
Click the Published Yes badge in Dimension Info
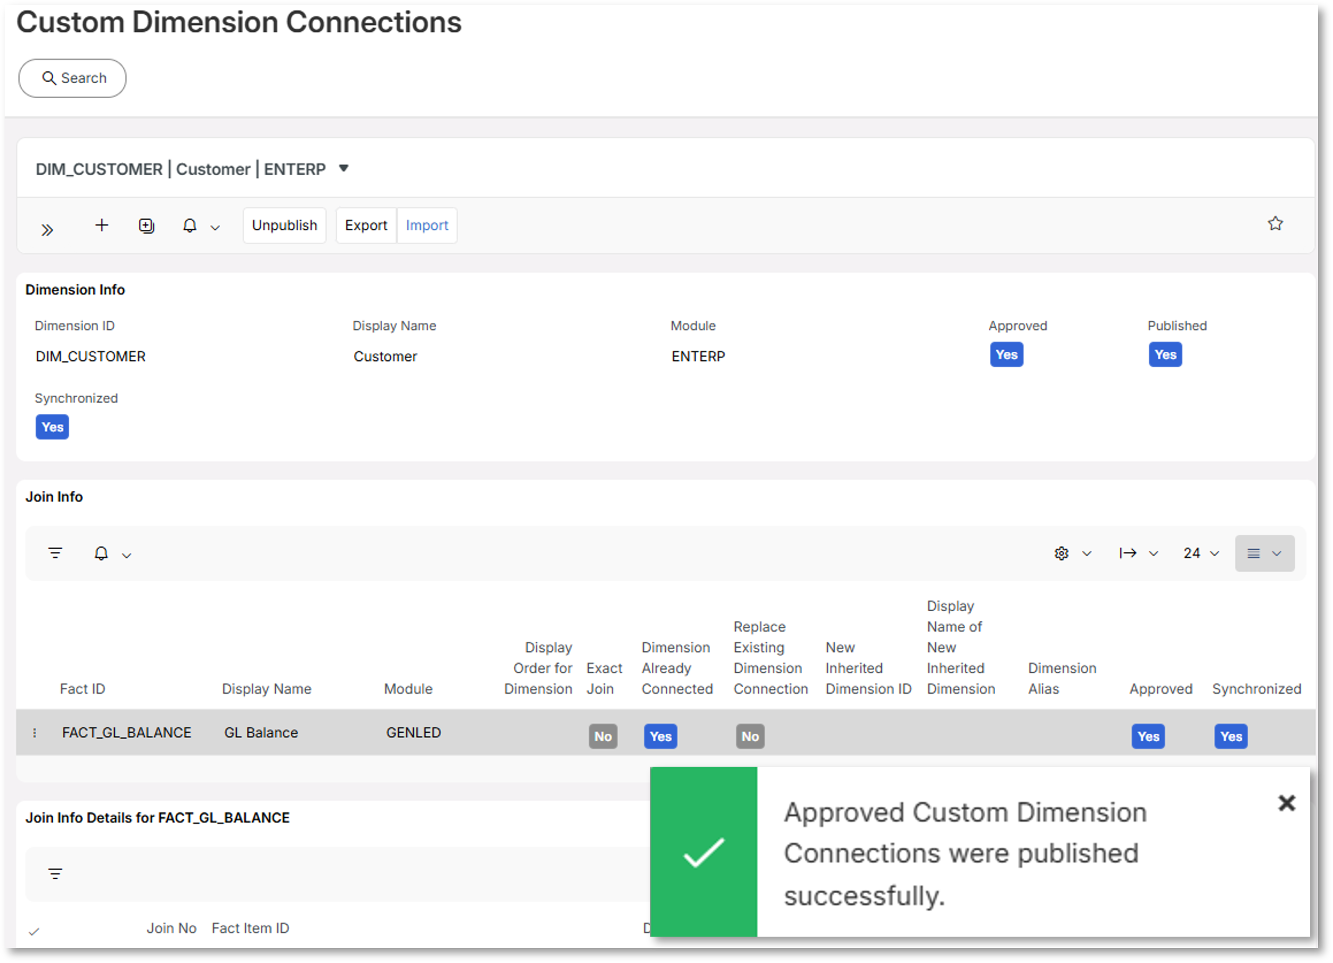click(x=1165, y=354)
